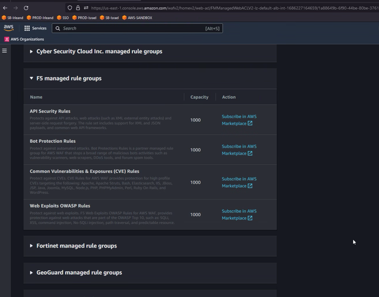
Task: Subscribe to Bot Protection Rules in Marketplace
Action: (x=239, y=150)
